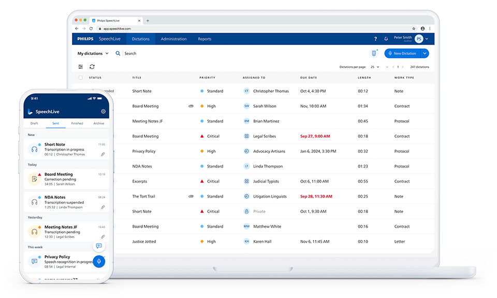Click assignee Litigation Linguists
Viewport: 497px width, 298px height.
click(270, 197)
